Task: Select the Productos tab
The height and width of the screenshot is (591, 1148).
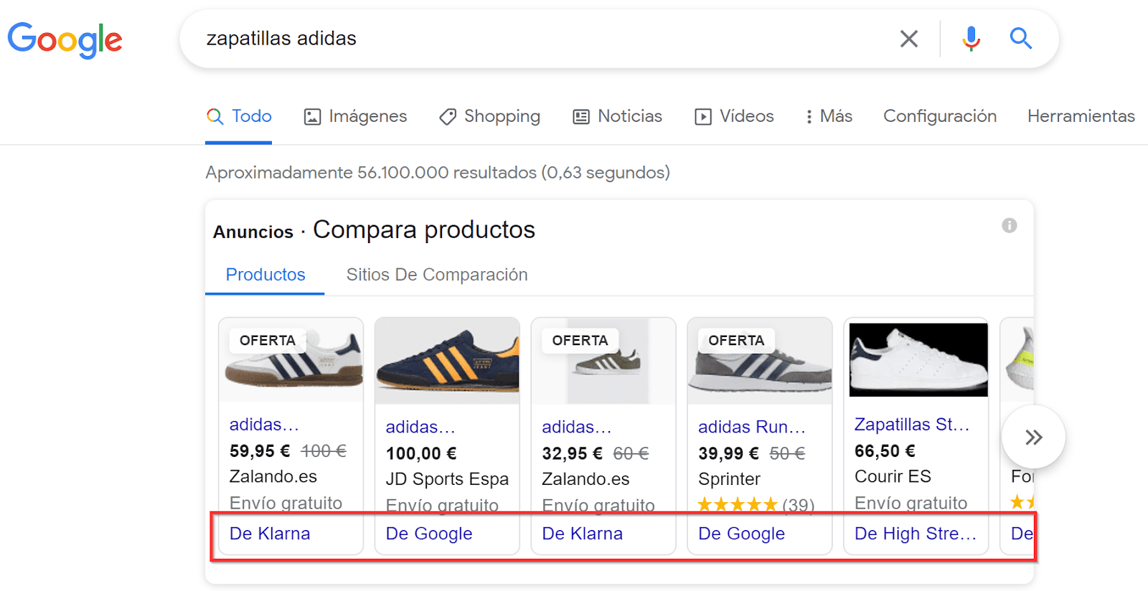Action: pos(265,275)
